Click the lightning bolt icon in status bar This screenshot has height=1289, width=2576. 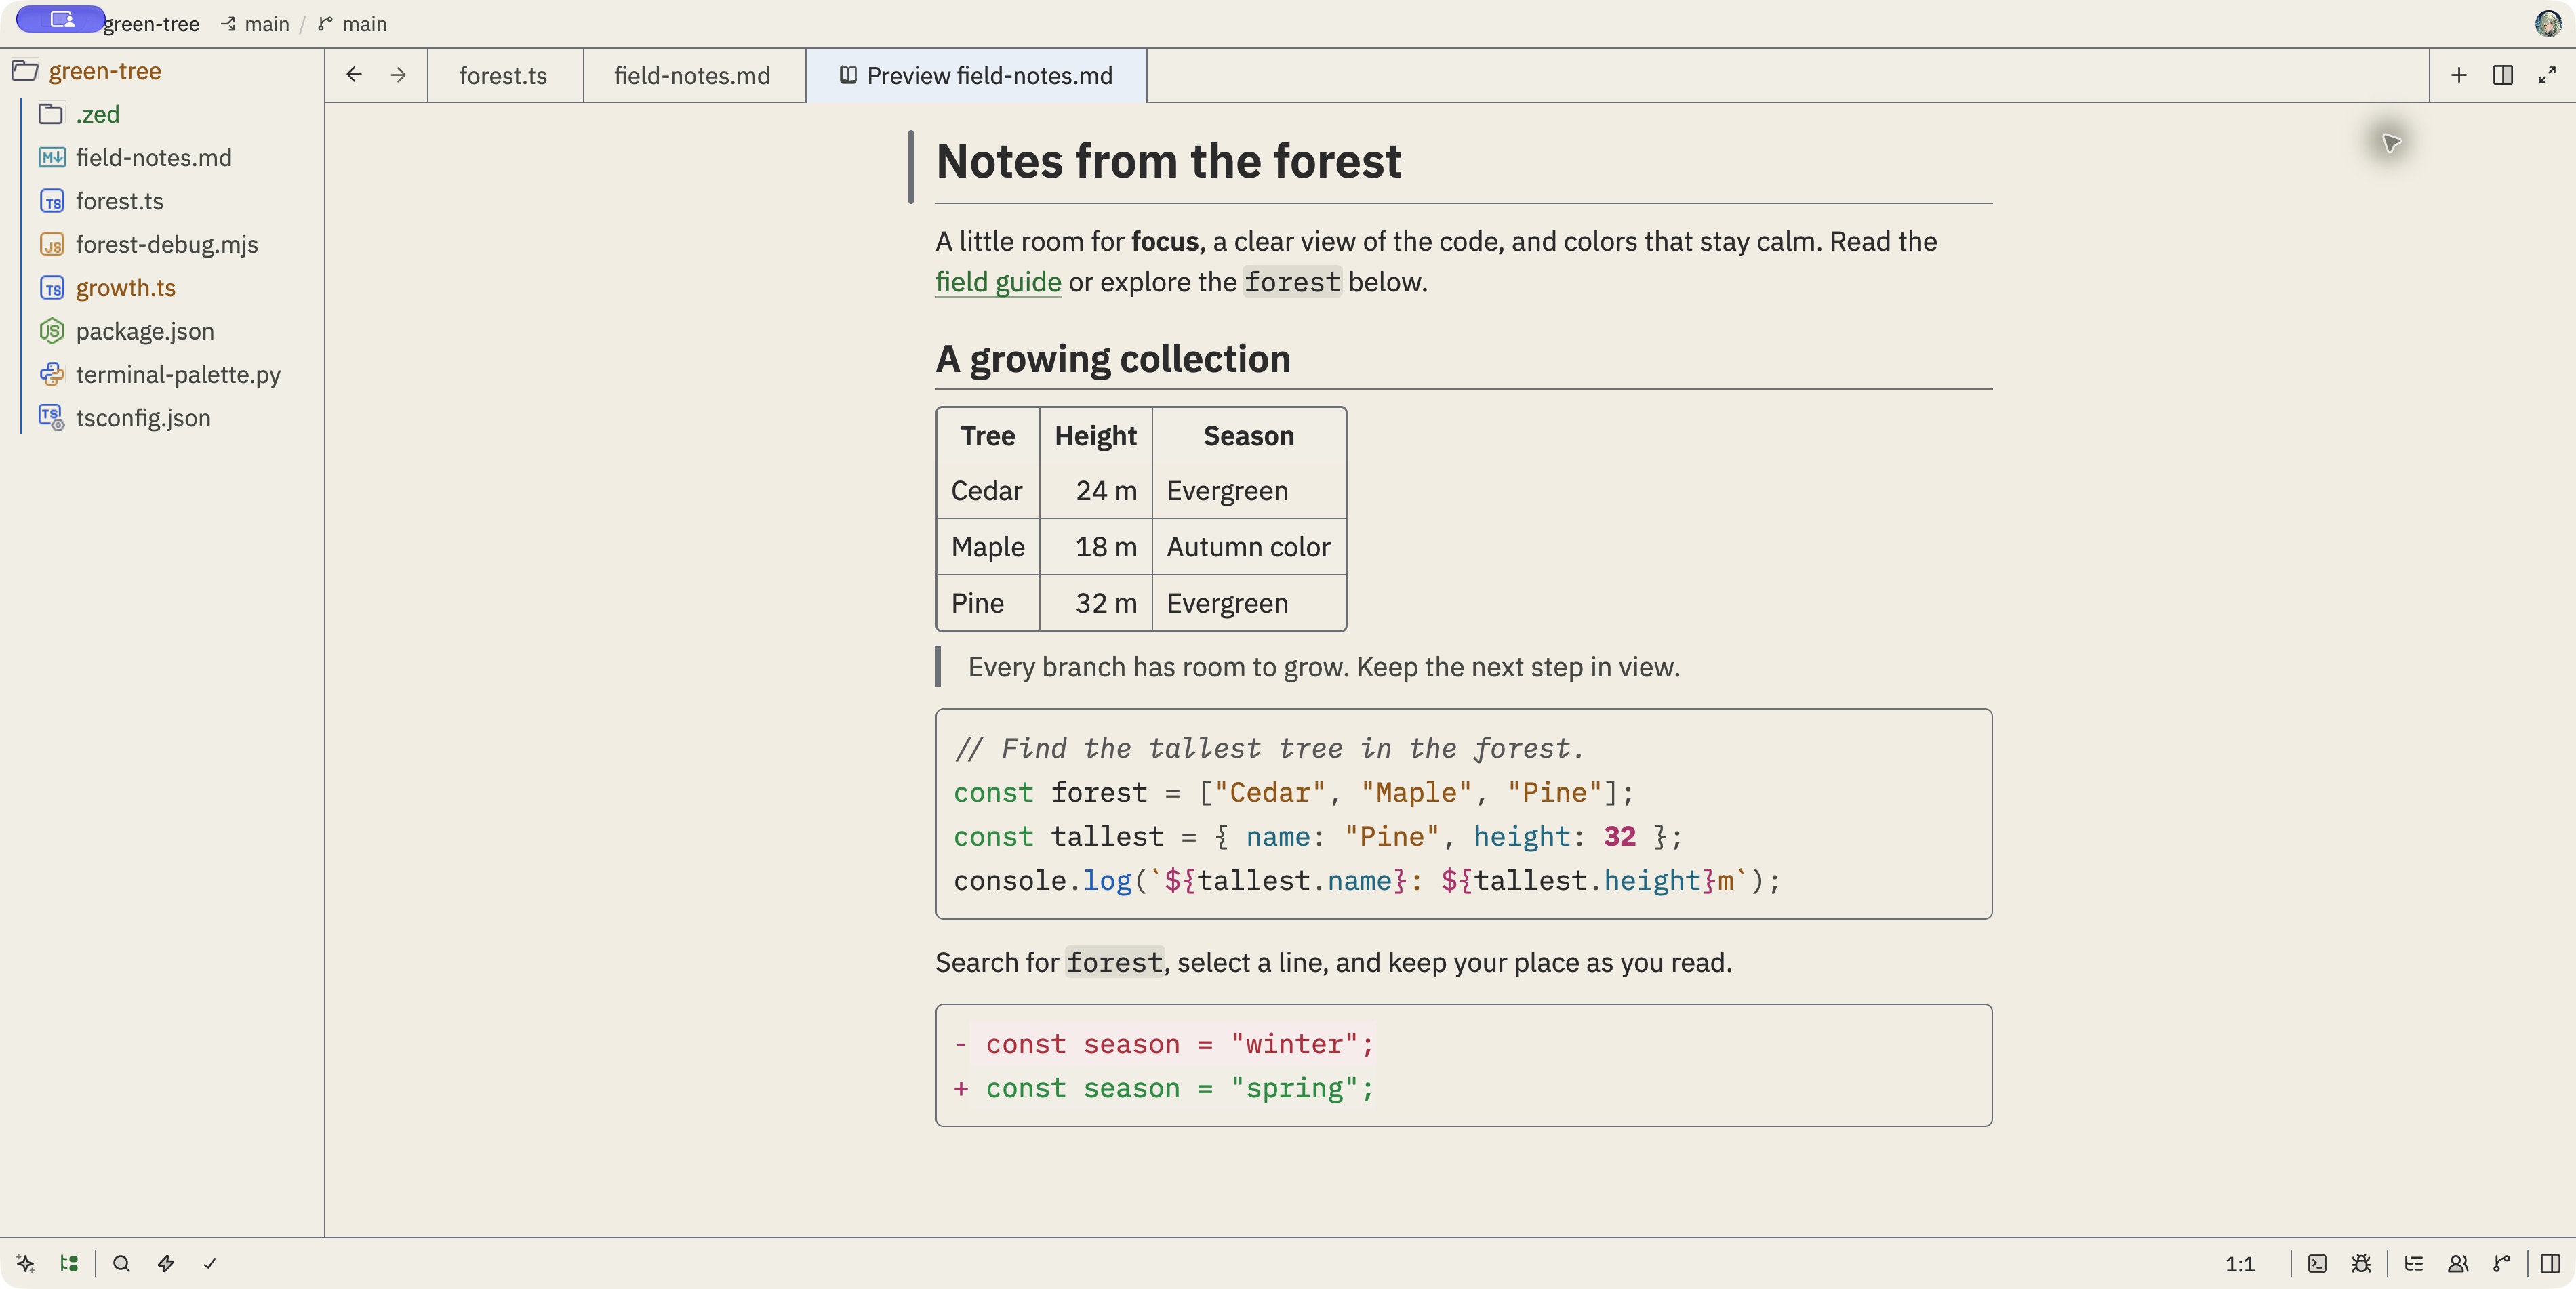click(166, 1263)
